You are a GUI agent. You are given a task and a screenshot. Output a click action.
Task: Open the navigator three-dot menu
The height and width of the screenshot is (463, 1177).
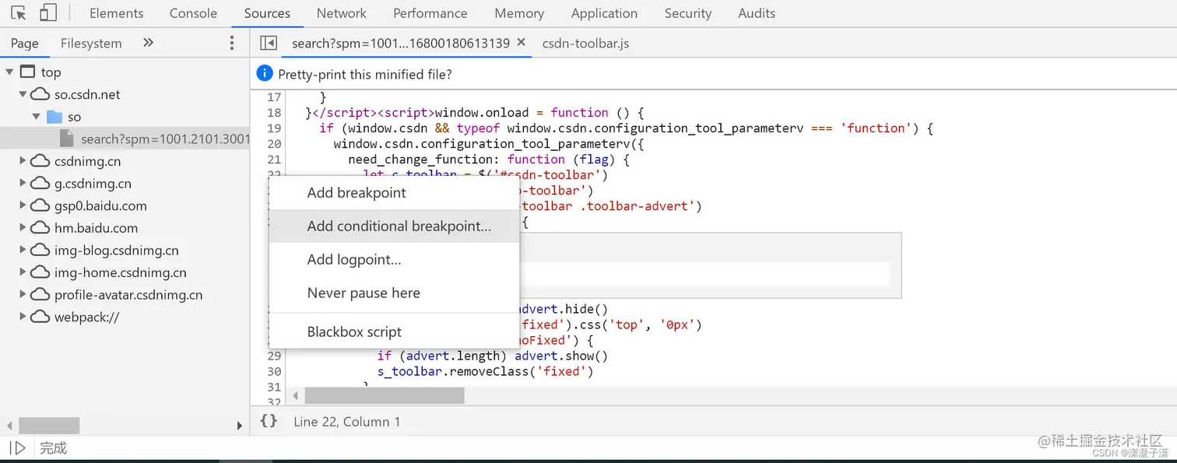point(231,44)
